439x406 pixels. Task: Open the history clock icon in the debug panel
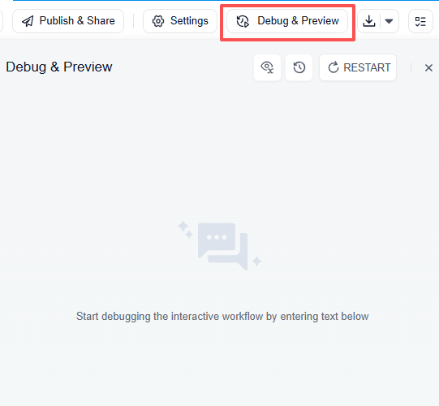pos(299,67)
